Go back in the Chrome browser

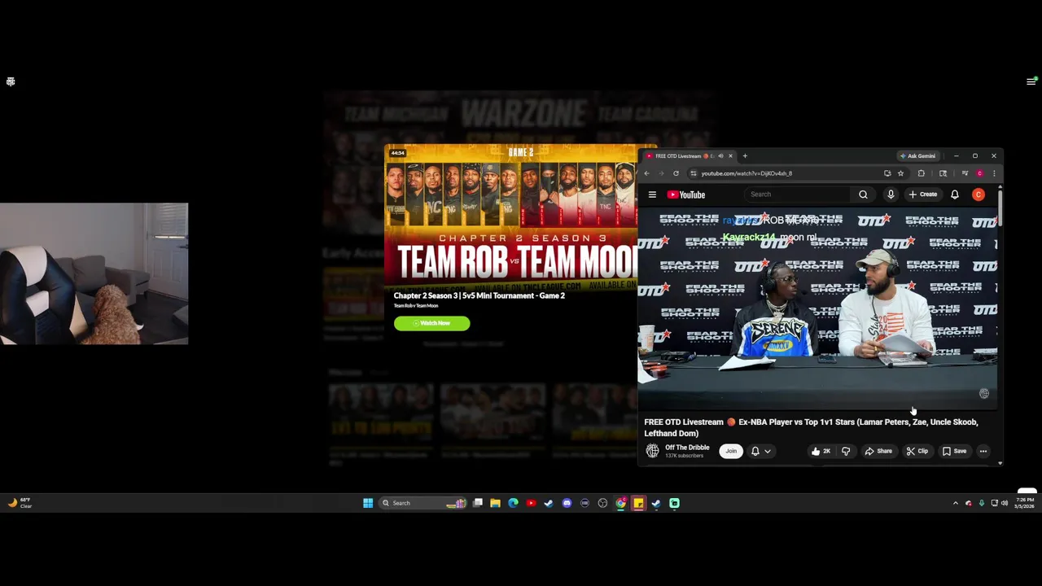click(647, 173)
